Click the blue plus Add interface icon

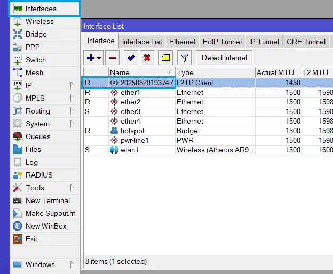(91, 58)
